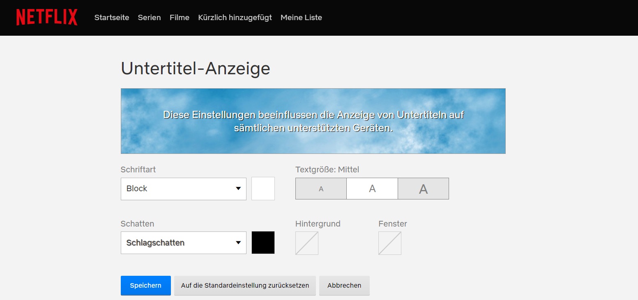This screenshot has width=638, height=300.
Task: Click the subtitle preview banner with clouds
Action: pos(313,121)
